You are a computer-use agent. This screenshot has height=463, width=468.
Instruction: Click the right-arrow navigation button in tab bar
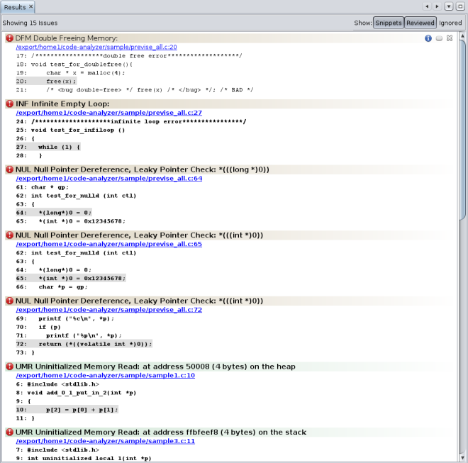(x=438, y=6)
